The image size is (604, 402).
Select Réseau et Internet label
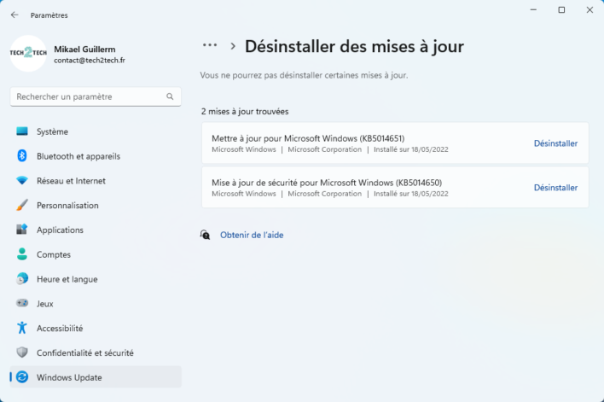click(71, 181)
